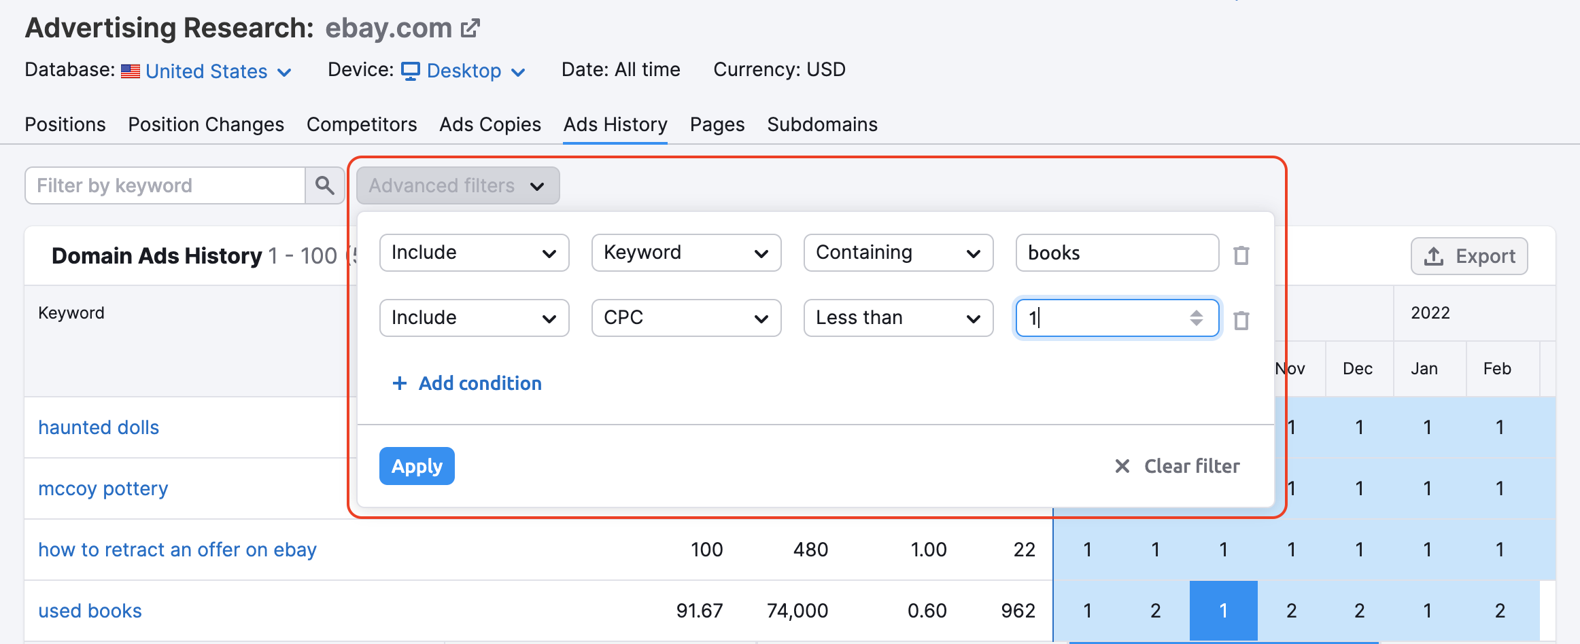1580x644 pixels.
Task: Go to the Competitors tab
Action: pos(361,124)
